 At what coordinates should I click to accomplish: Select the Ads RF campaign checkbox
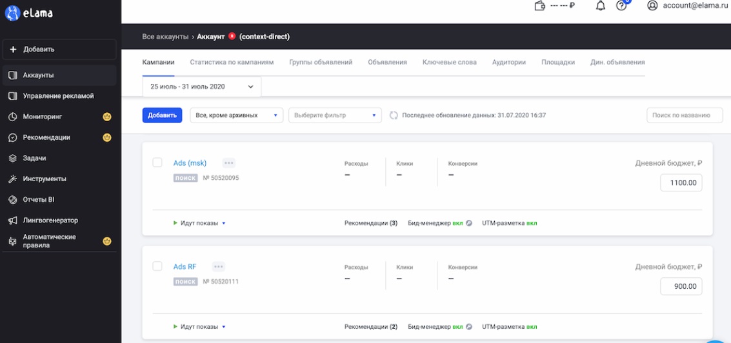click(x=157, y=266)
